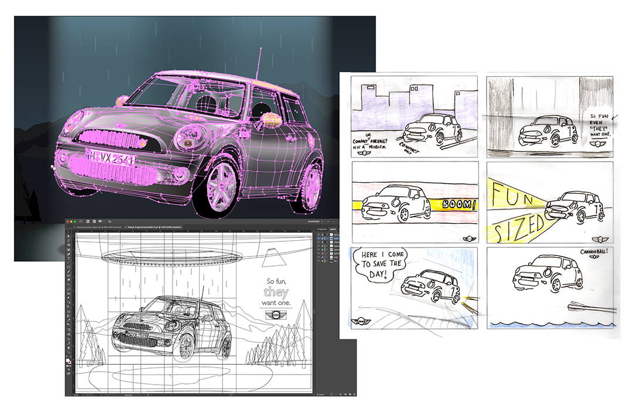This screenshot has height=411, width=635.
Task: Click the Search field in the top bar
Action: click(333, 221)
